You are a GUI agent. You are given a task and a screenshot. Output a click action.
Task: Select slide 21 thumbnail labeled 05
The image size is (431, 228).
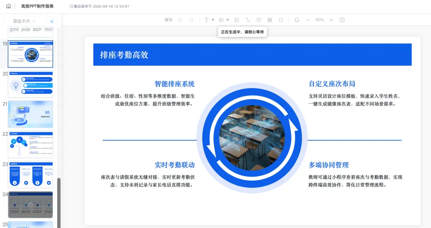tap(30, 114)
